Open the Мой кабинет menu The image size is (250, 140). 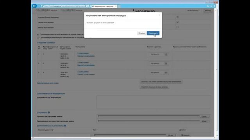[x=193, y=10]
